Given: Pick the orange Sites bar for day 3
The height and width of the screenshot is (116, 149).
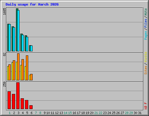Looking at the screenshot, I should 18,67.
